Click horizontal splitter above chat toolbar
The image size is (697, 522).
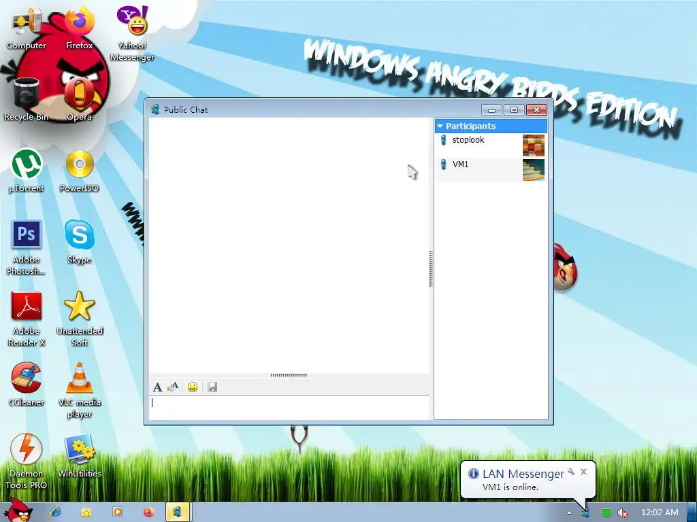289,375
